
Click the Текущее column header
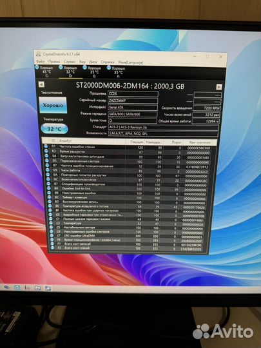(135, 142)
